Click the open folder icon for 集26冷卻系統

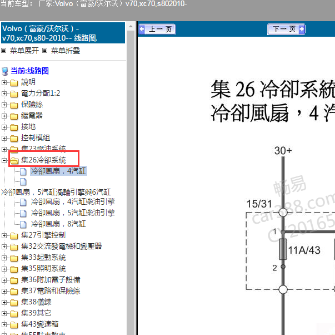click(14, 160)
